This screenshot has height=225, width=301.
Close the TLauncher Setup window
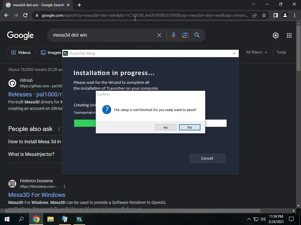click(234, 53)
